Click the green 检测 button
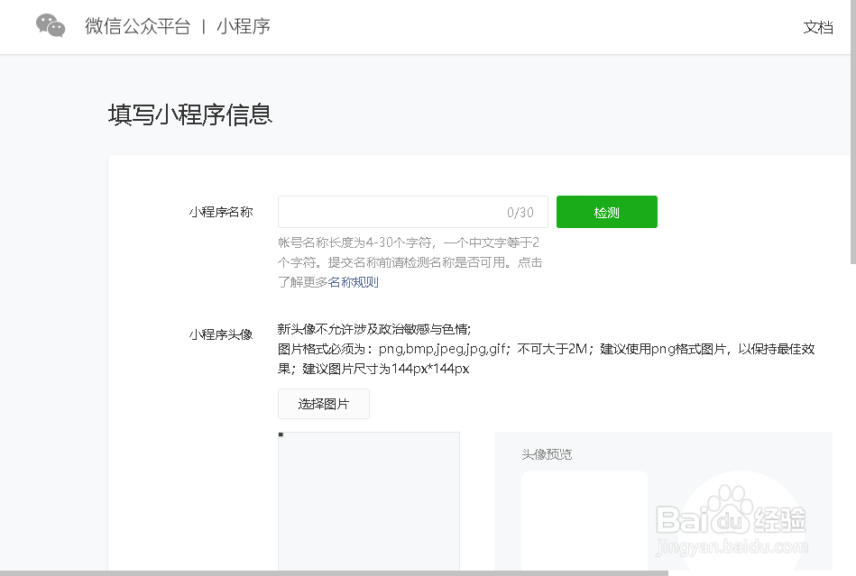 pyautogui.click(x=606, y=212)
